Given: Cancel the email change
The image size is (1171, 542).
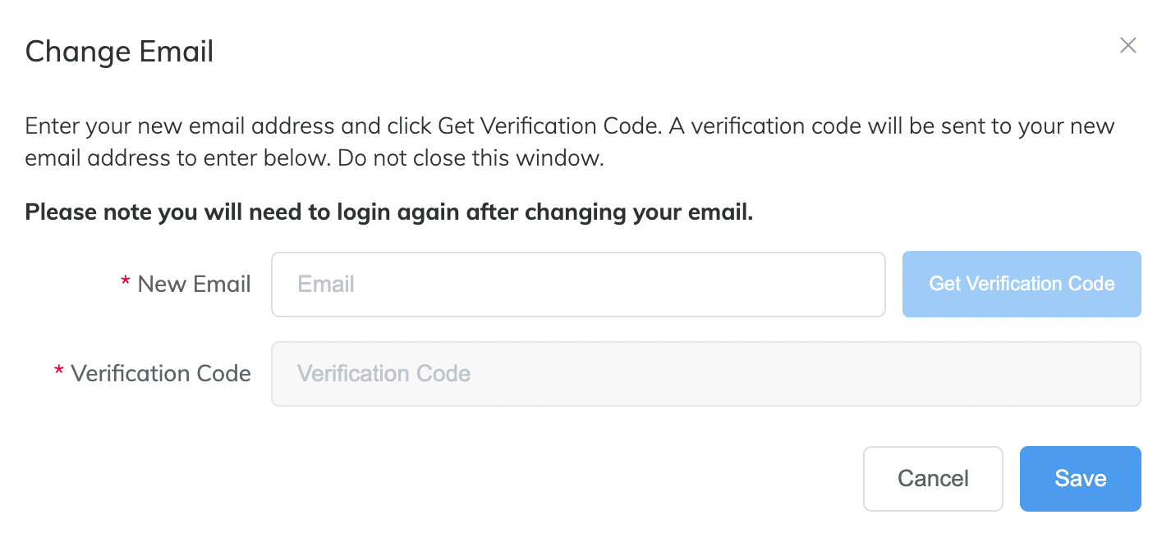Looking at the screenshot, I should tap(933, 478).
